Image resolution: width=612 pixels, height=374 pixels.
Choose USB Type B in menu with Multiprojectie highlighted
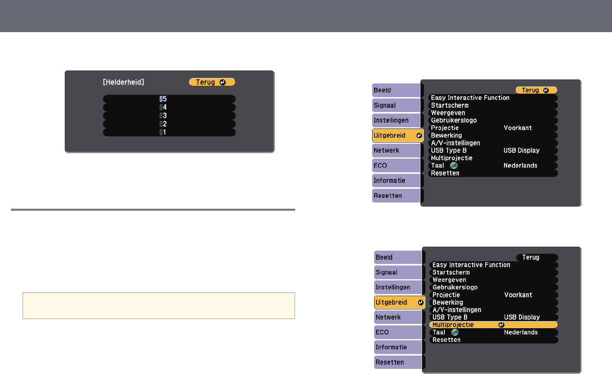coord(493,317)
